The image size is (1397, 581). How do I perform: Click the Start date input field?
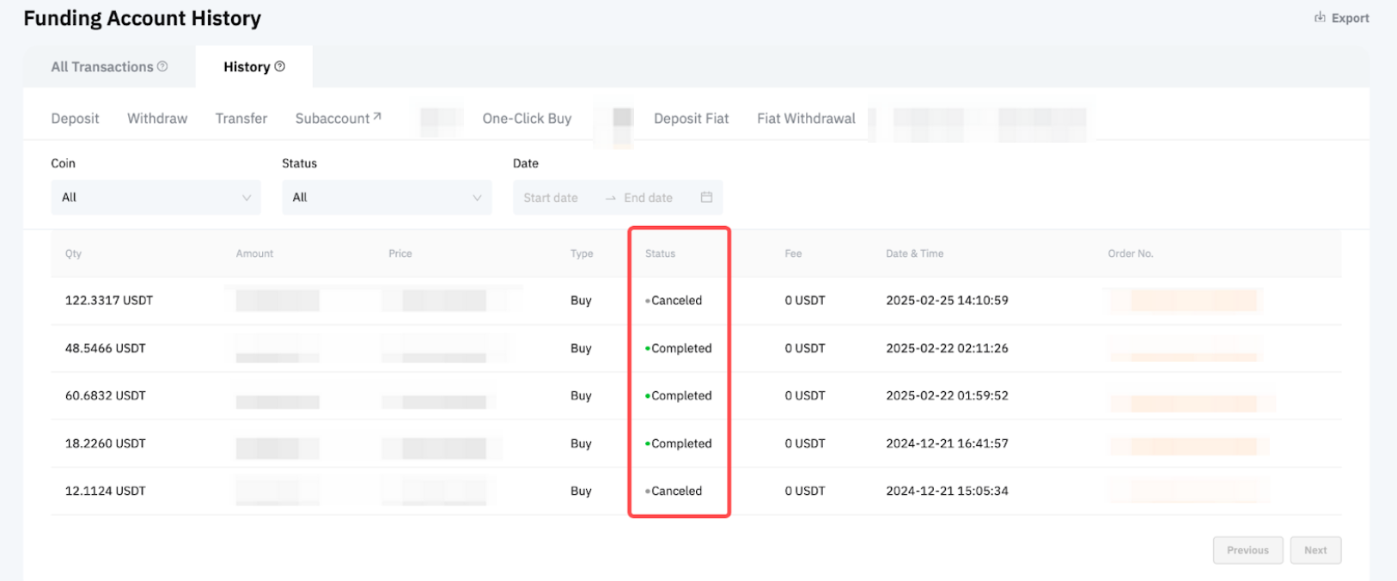point(551,198)
